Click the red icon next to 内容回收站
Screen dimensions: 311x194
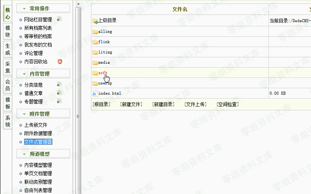60,61
